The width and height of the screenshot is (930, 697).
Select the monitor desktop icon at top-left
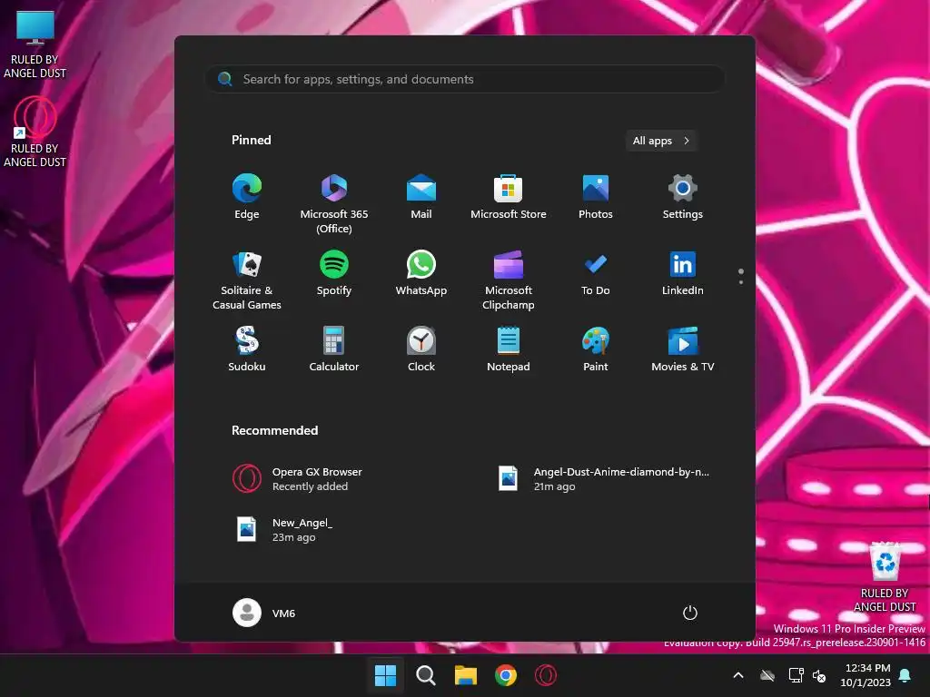click(35, 44)
